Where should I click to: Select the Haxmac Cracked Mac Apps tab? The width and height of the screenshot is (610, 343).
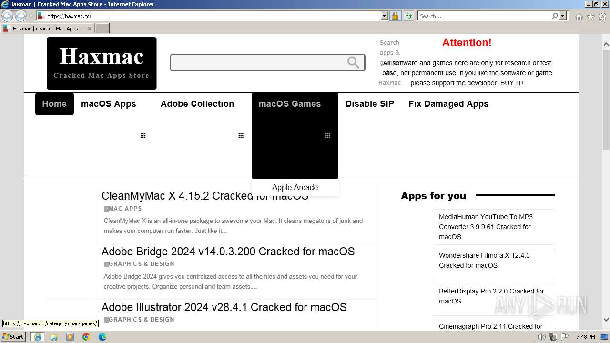click(x=48, y=28)
